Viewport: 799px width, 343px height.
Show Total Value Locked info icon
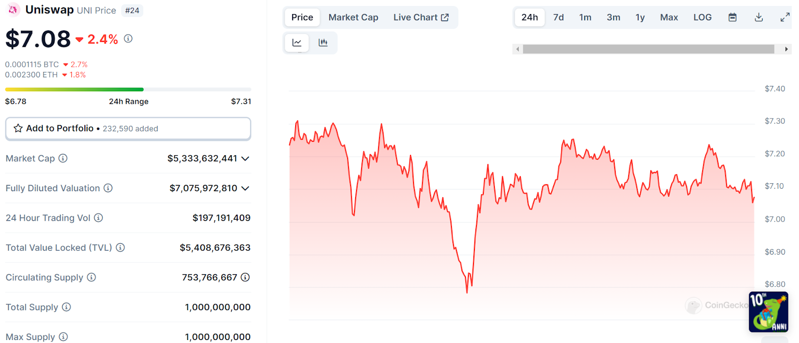pos(120,247)
